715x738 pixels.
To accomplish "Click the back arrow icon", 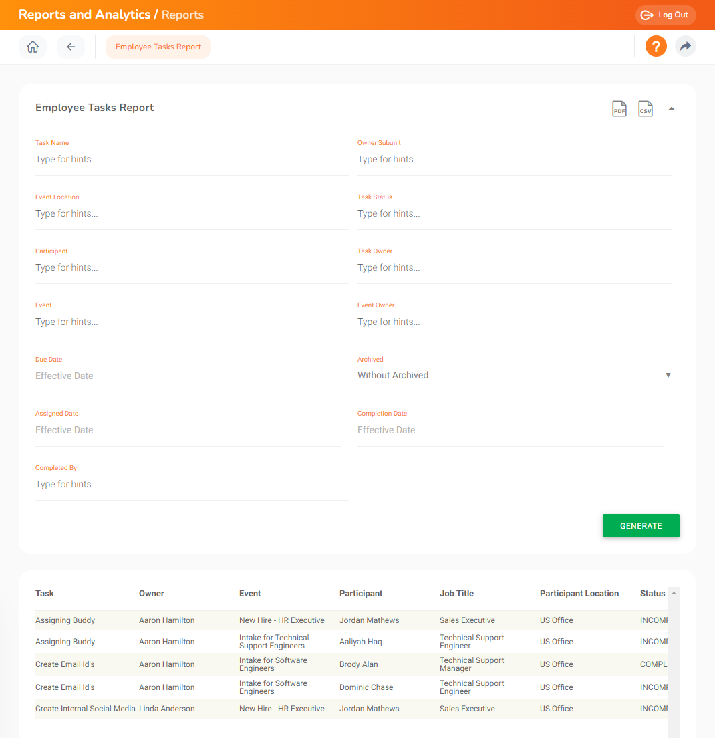I will point(71,47).
